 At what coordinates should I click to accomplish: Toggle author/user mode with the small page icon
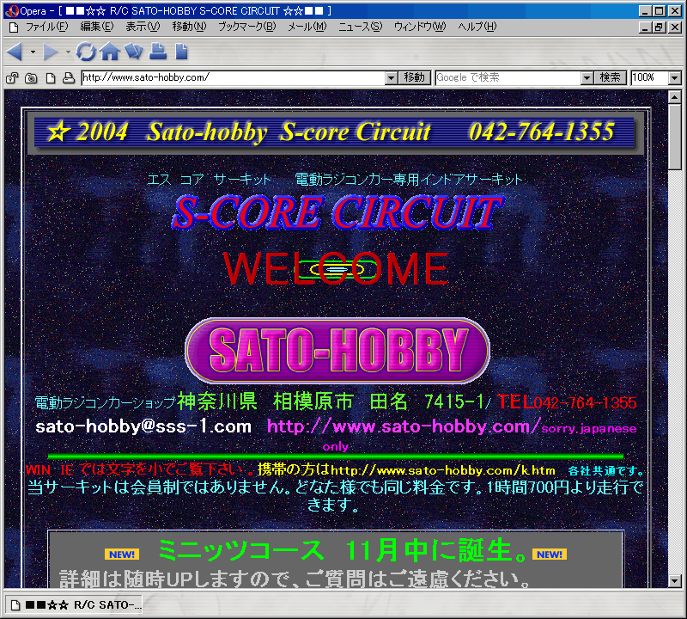51,78
